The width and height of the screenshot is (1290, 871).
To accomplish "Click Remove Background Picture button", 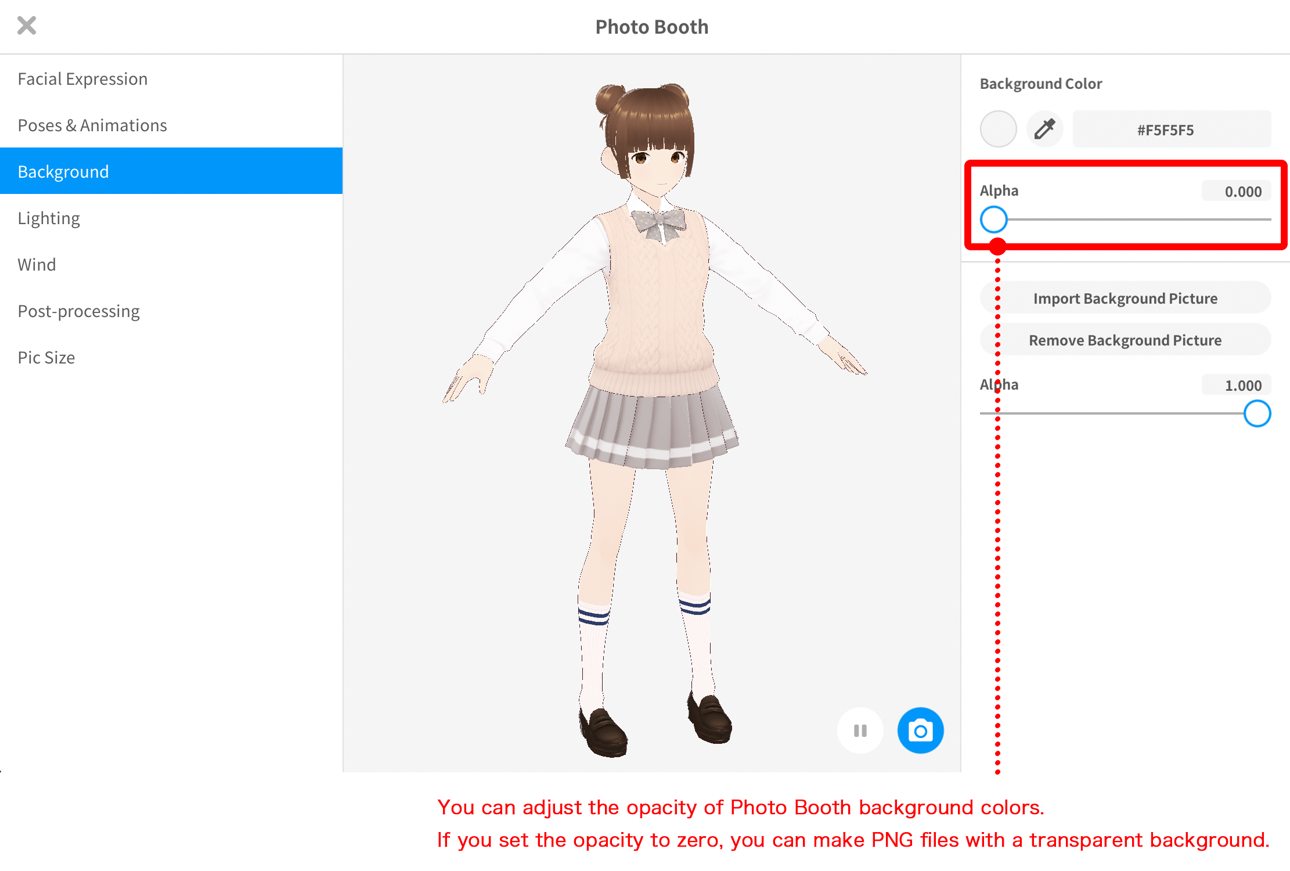I will [x=1125, y=340].
